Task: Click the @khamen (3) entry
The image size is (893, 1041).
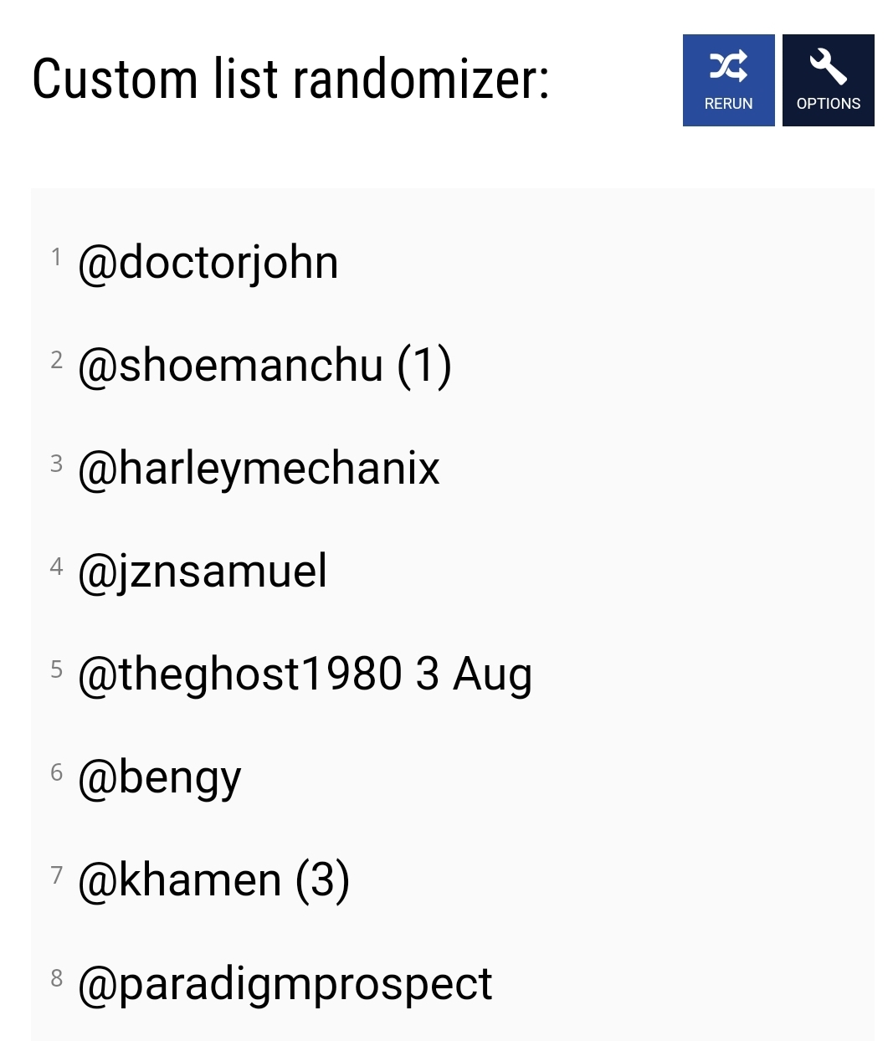Action: click(x=213, y=881)
